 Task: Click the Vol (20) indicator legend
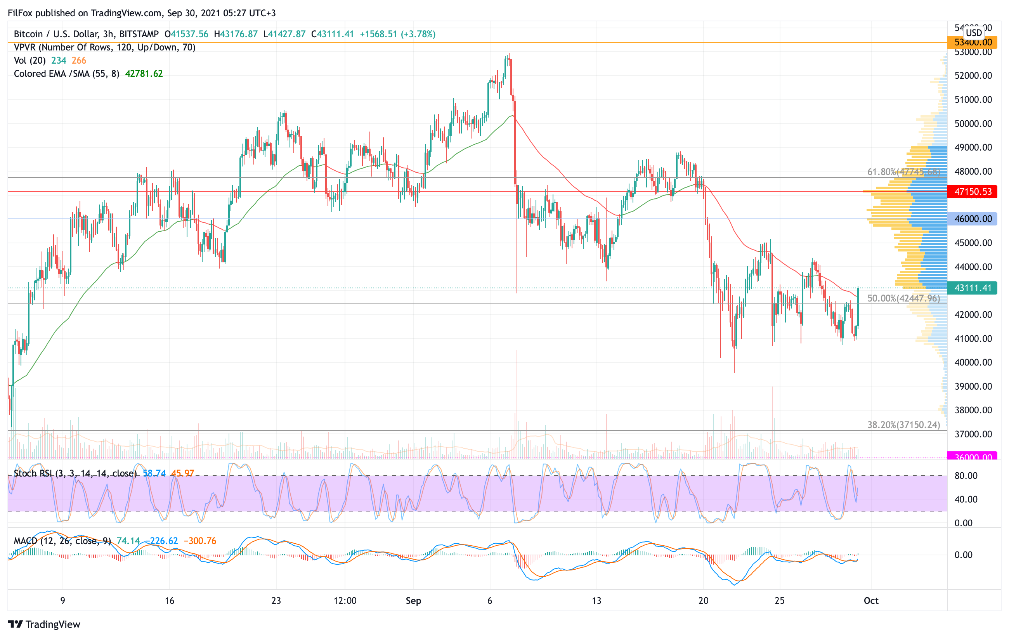pos(30,60)
